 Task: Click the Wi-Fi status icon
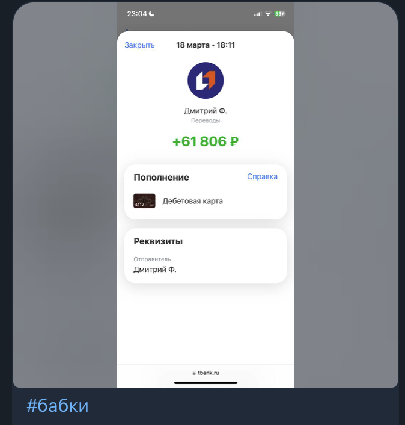(268, 14)
